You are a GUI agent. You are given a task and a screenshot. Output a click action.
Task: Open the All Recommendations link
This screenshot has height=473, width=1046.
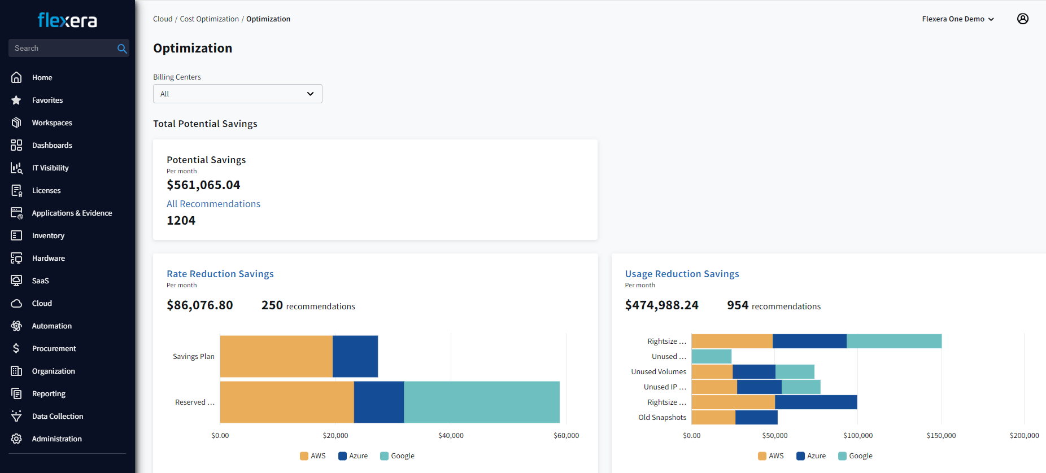(213, 204)
